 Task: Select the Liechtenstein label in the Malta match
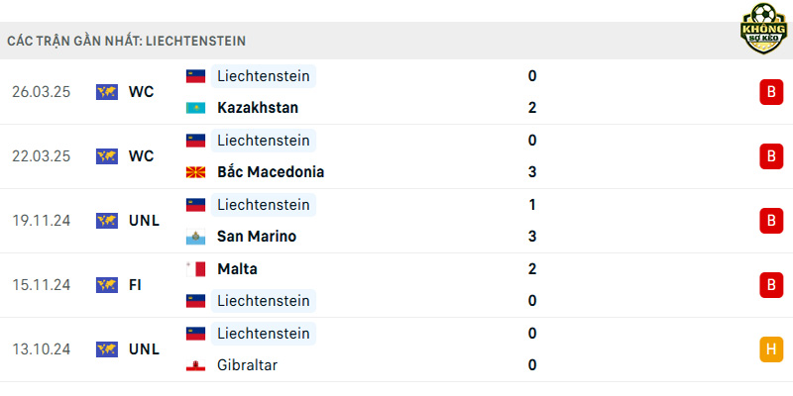[264, 301]
